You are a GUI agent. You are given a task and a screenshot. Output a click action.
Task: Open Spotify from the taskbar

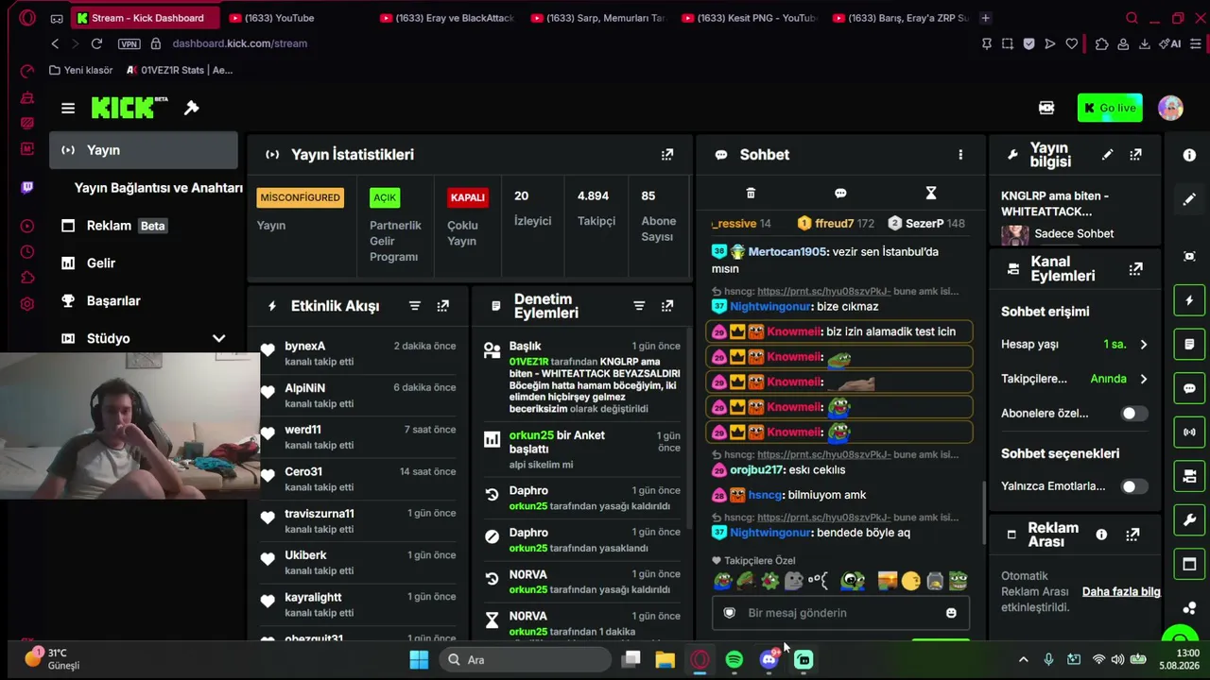coord(735,660)
